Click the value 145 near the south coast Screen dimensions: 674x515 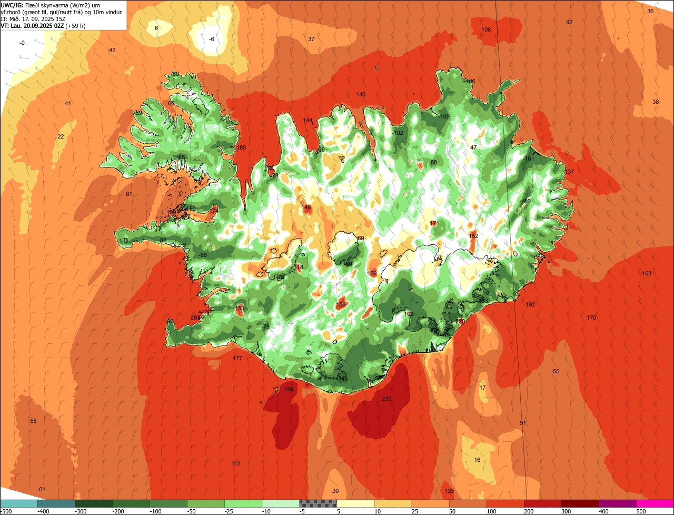(x=343, y=379)
